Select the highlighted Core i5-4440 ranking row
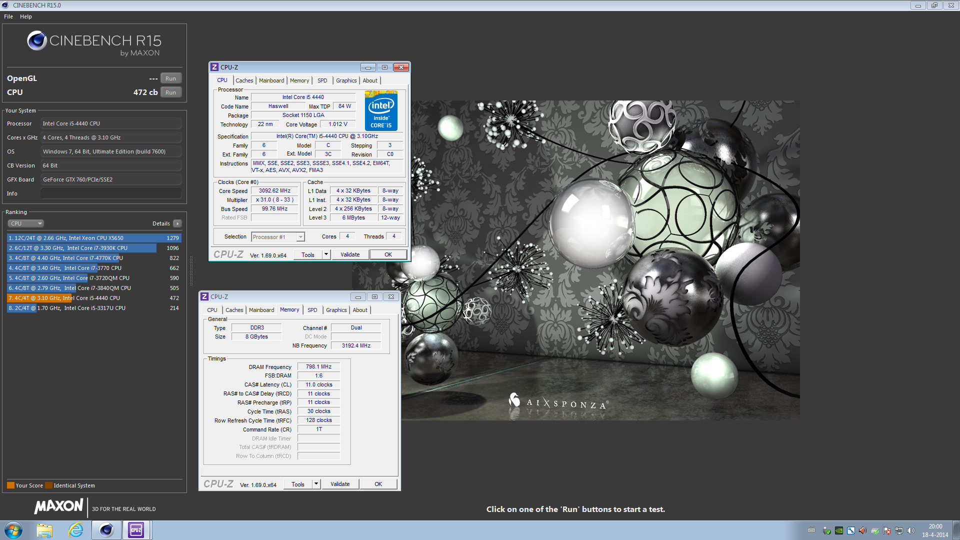 point(94,298)
